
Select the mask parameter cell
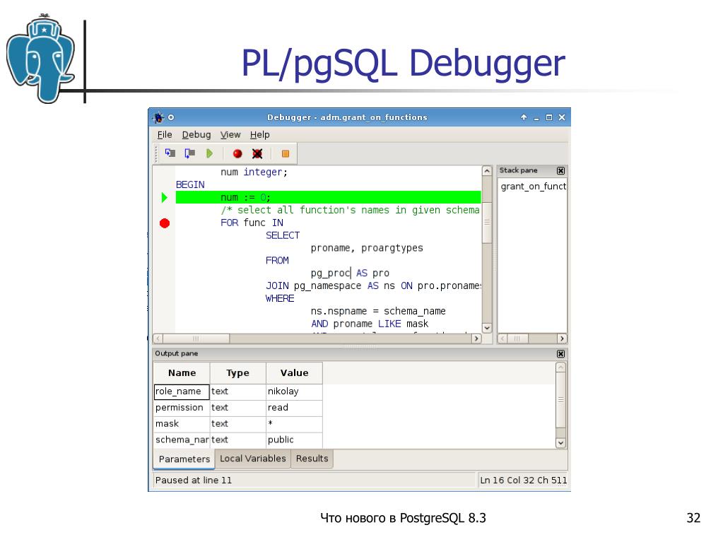(182, 423)
